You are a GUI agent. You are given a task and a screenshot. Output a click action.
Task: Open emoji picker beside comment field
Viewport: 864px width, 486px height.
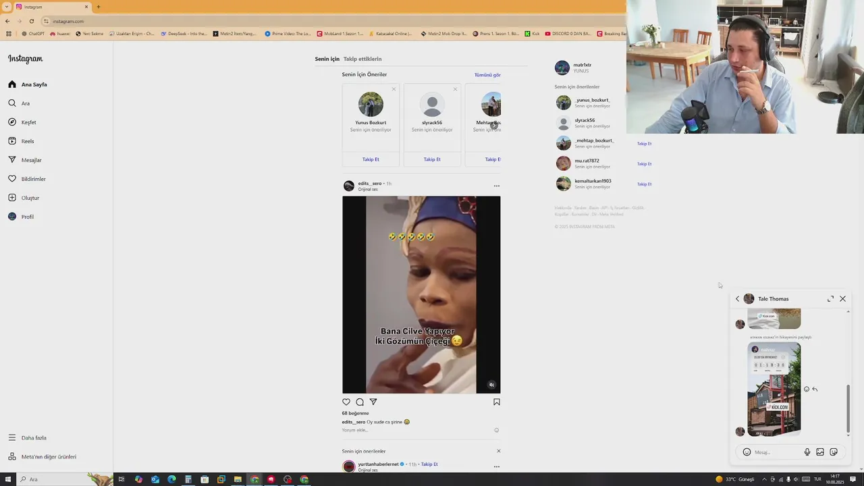[496, 430]
